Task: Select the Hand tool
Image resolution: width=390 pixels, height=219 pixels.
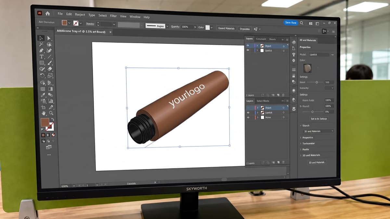Action: click(43, 113)
